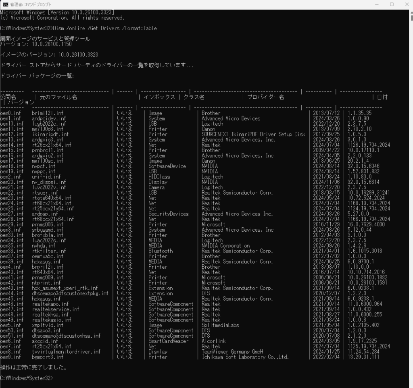Click the file name 'lusb2022c.inf'
413x388 pixels.
49,124
